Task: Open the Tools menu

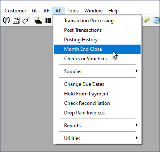Action: click(73, 11)
